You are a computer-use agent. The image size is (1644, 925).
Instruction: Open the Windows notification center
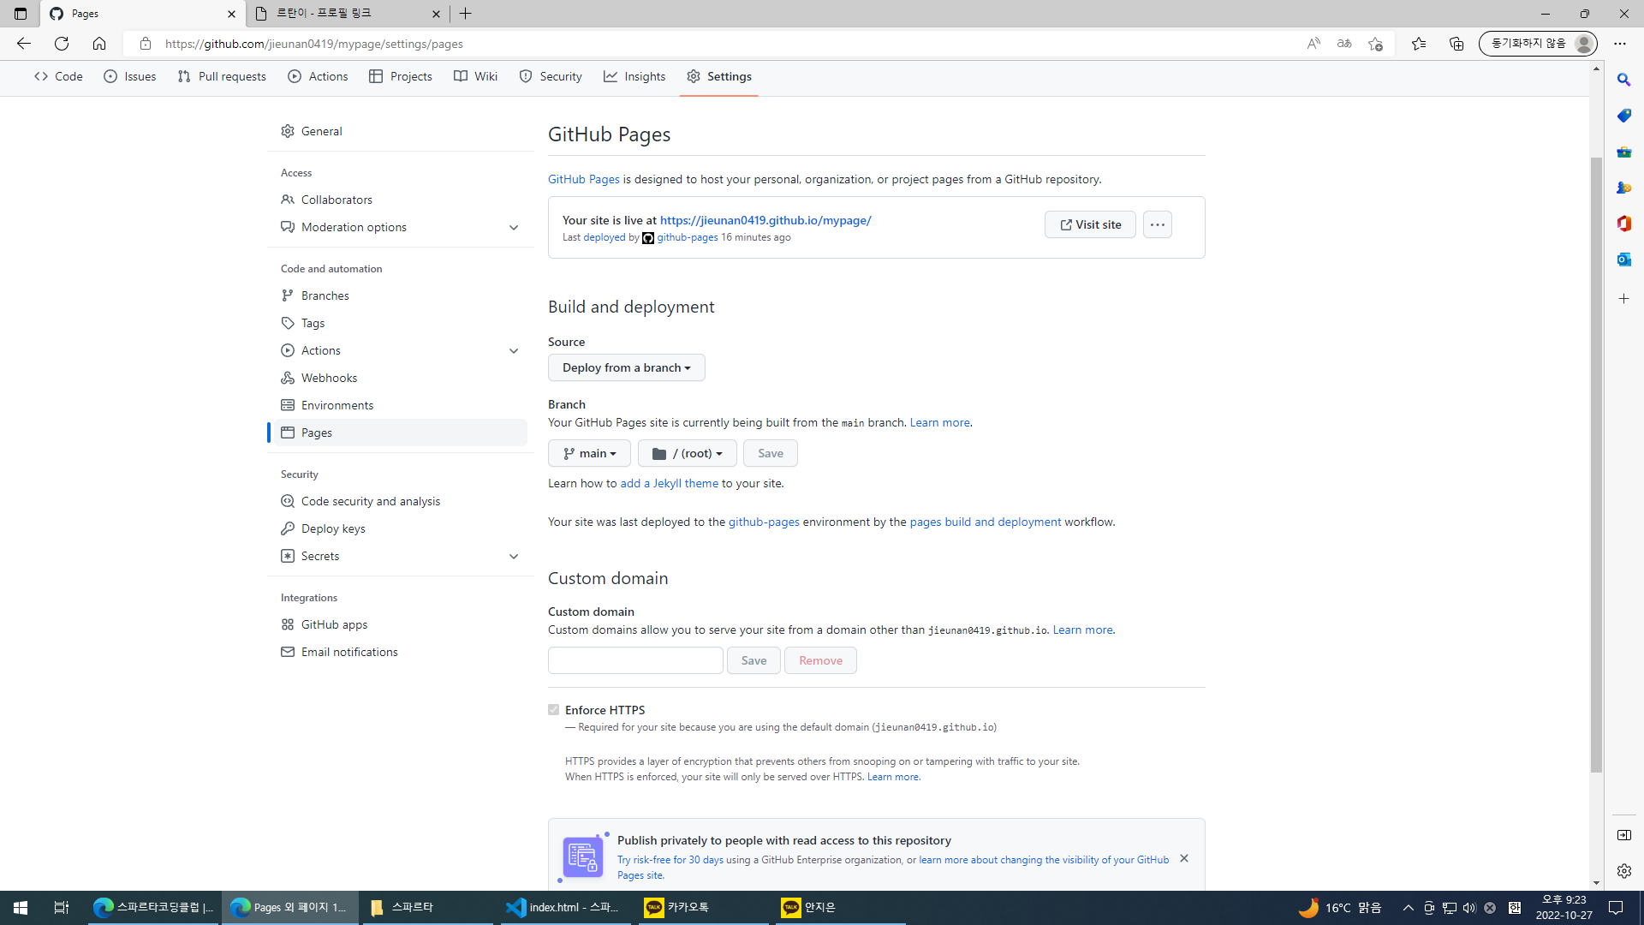click(x=1616, y=907)
